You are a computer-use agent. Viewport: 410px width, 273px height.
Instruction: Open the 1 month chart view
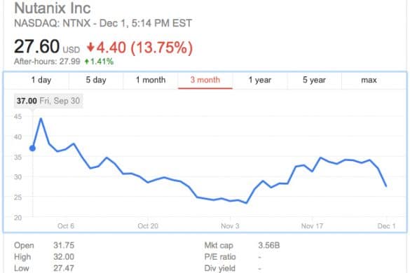151,80
